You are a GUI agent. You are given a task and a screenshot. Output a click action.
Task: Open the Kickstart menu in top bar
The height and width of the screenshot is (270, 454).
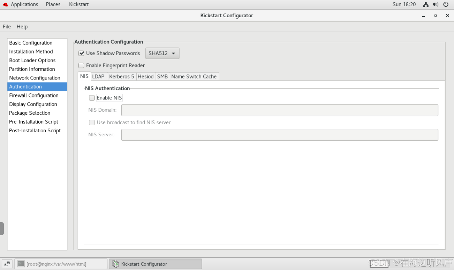pos(79,4)
